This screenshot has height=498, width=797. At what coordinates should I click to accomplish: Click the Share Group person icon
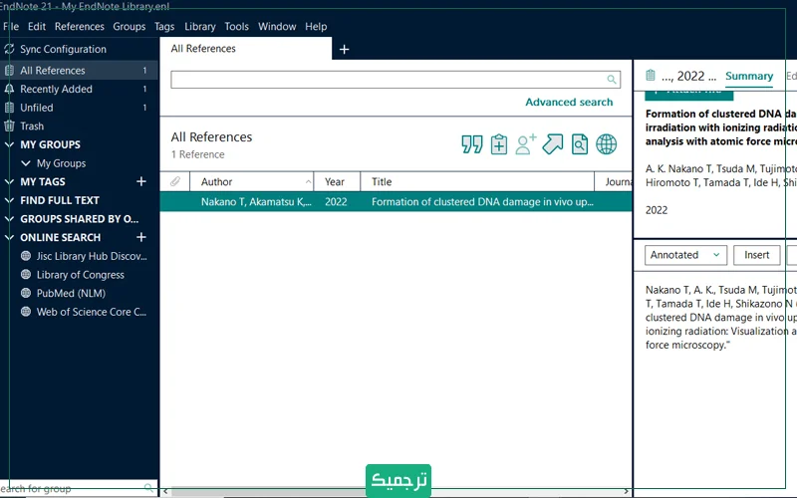(526, 144)
